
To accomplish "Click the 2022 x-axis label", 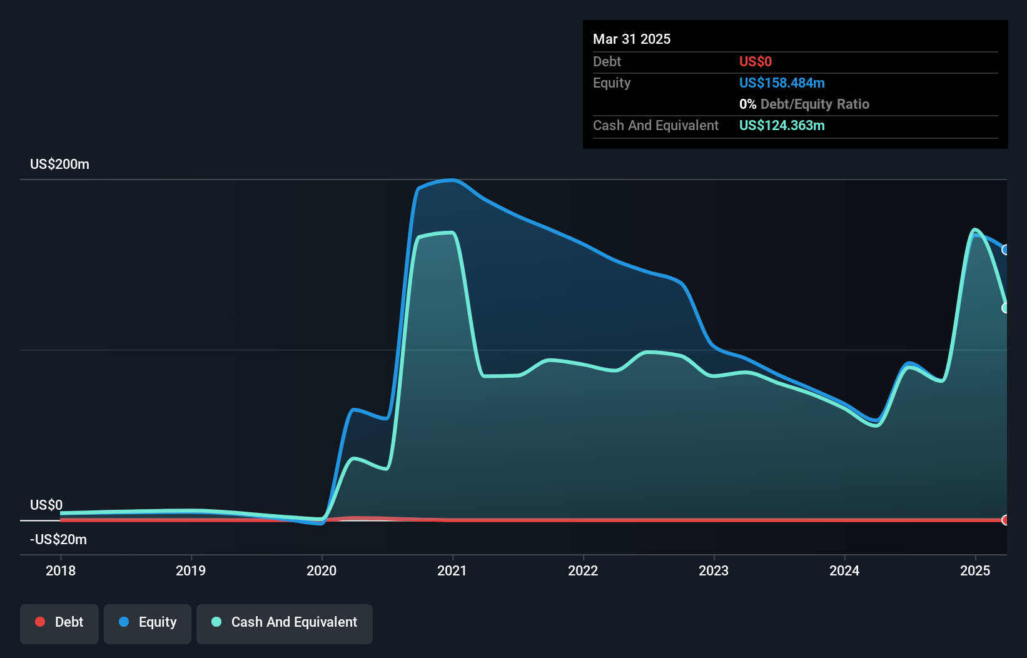I will (x=583, y=570).
